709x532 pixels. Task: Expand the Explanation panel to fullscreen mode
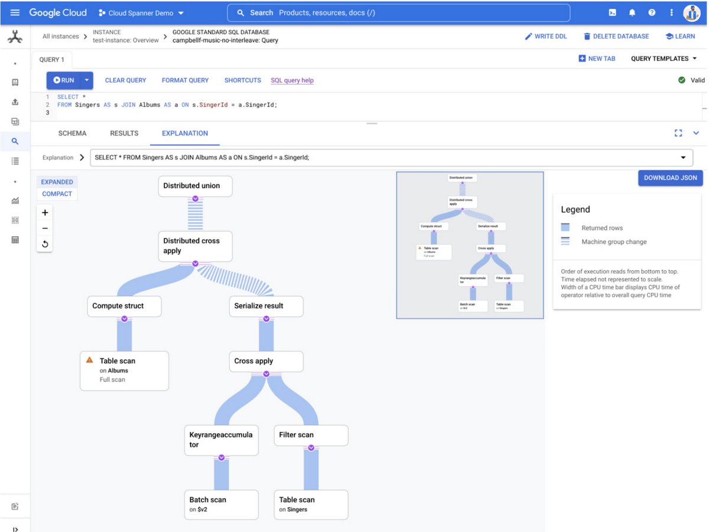pyautogui.click(x=678, y=133)
